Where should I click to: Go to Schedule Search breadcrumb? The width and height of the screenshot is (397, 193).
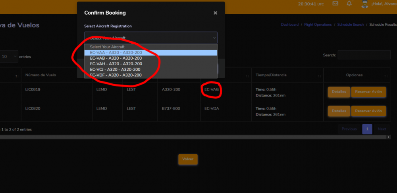click(350, 25)
